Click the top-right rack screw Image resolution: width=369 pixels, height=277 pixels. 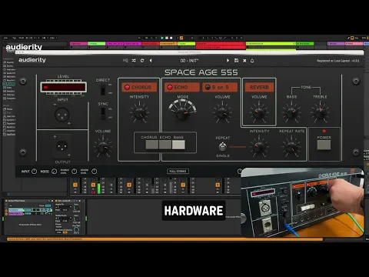coord(356,82)
